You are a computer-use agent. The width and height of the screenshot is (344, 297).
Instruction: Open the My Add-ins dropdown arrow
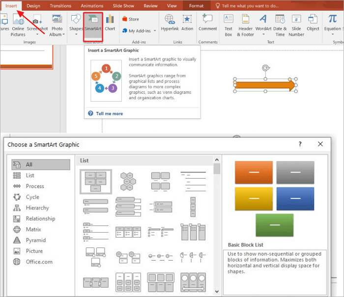click(155, 31)
